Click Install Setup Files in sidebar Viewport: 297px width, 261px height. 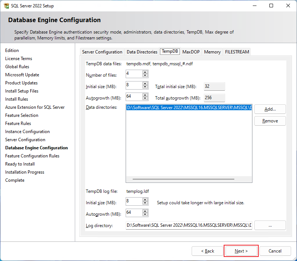[22, 91]
